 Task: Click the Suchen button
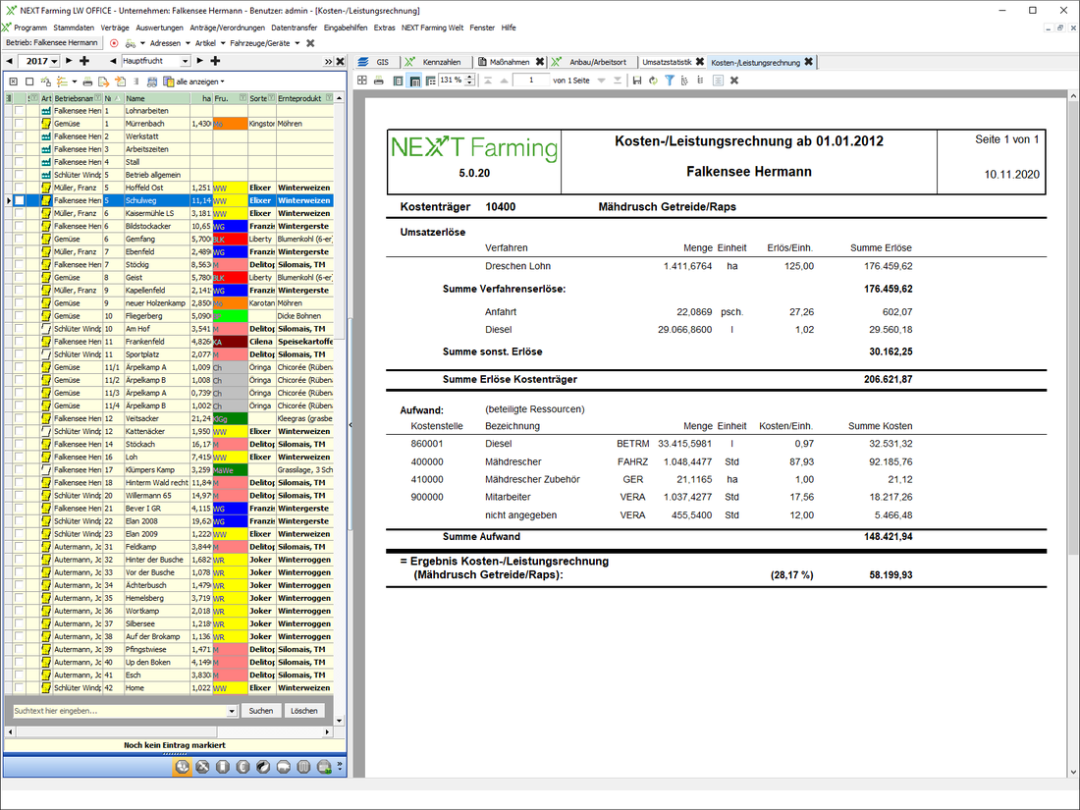tap(261, 710)
